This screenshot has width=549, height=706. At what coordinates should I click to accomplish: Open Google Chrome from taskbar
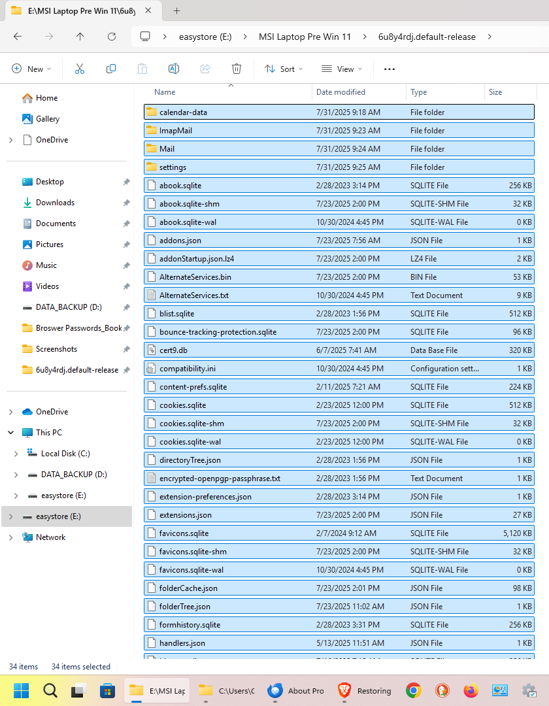(413, 690)
